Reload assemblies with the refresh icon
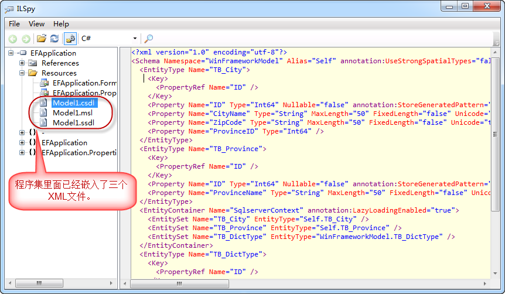Screen dimensions: 505x294 54,39
